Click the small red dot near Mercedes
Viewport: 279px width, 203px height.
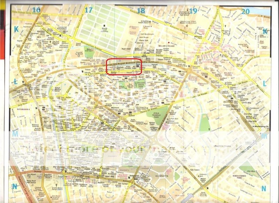tap(168, 43)
